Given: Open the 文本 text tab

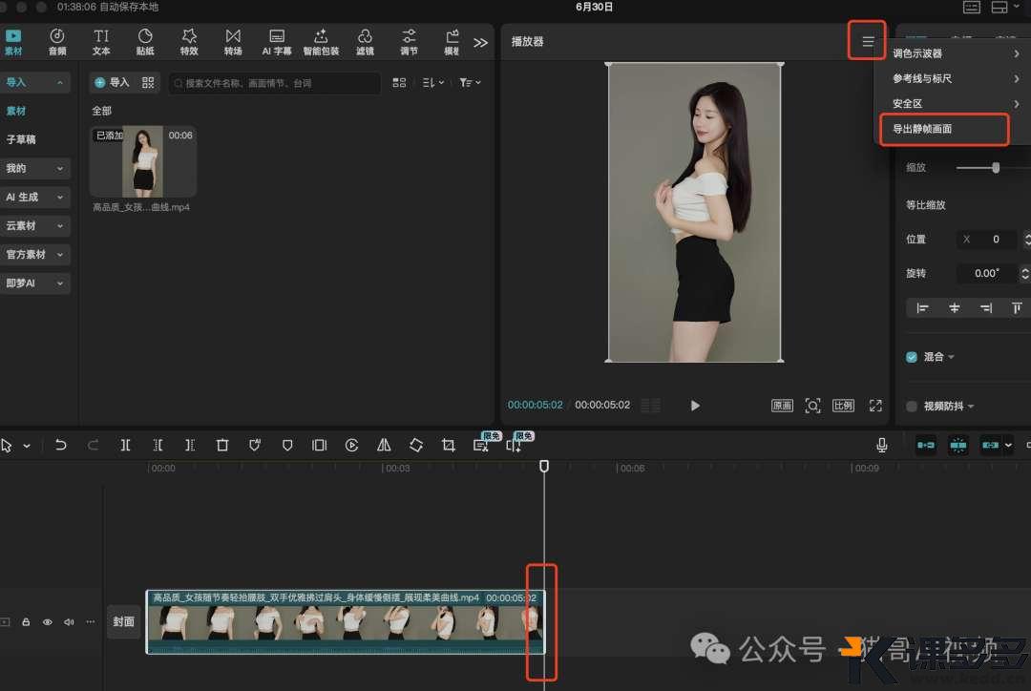Looking at the screenshot, I should (101, 41).
